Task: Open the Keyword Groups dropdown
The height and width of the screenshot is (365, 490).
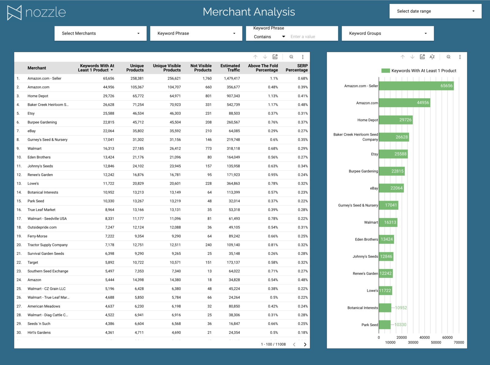Action: click(388, 33)
